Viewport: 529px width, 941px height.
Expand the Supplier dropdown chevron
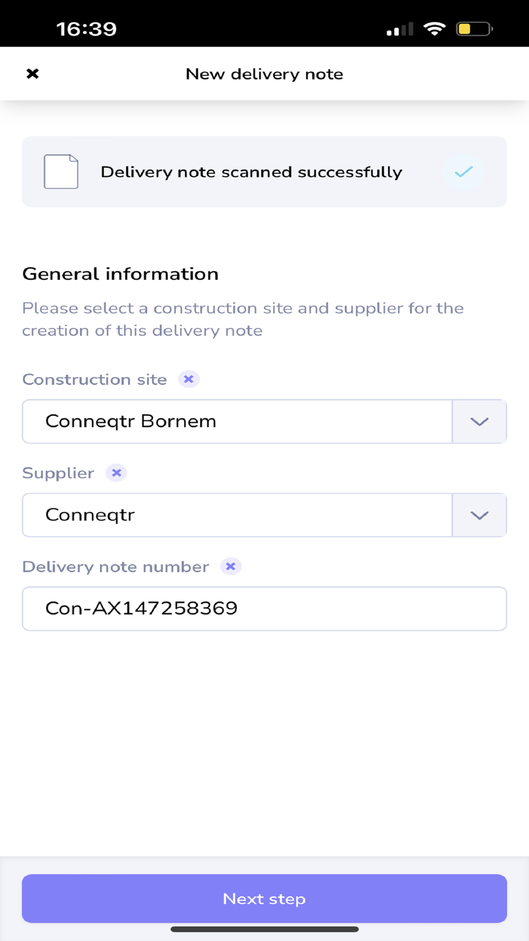click(x=479, y=515)
